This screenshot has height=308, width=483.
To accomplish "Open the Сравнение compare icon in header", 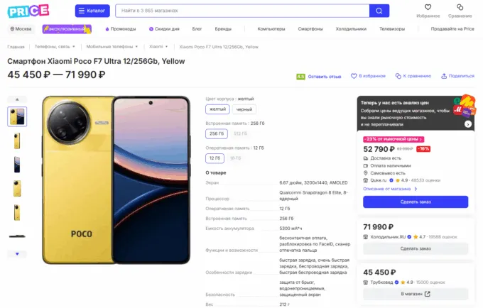I will click(x=460, y=8).
